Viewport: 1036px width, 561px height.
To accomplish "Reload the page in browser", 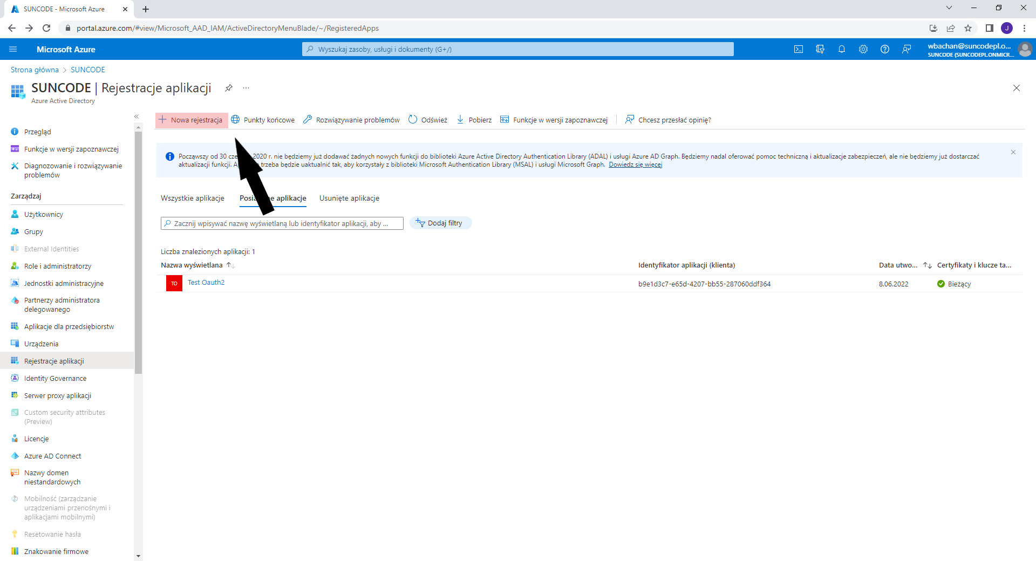I will point(46,28).
